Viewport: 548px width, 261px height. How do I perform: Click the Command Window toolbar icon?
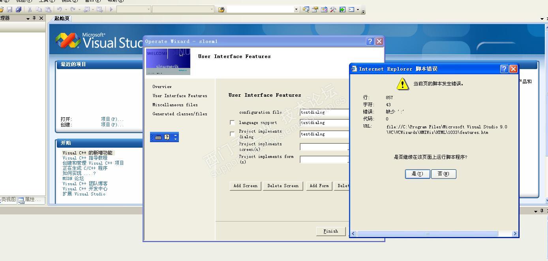click(351, 9)
